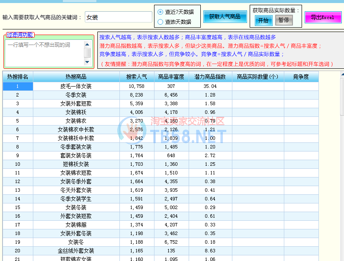
Task: Click the 套装女装冬装 product cell
Action: pos(76,156)
